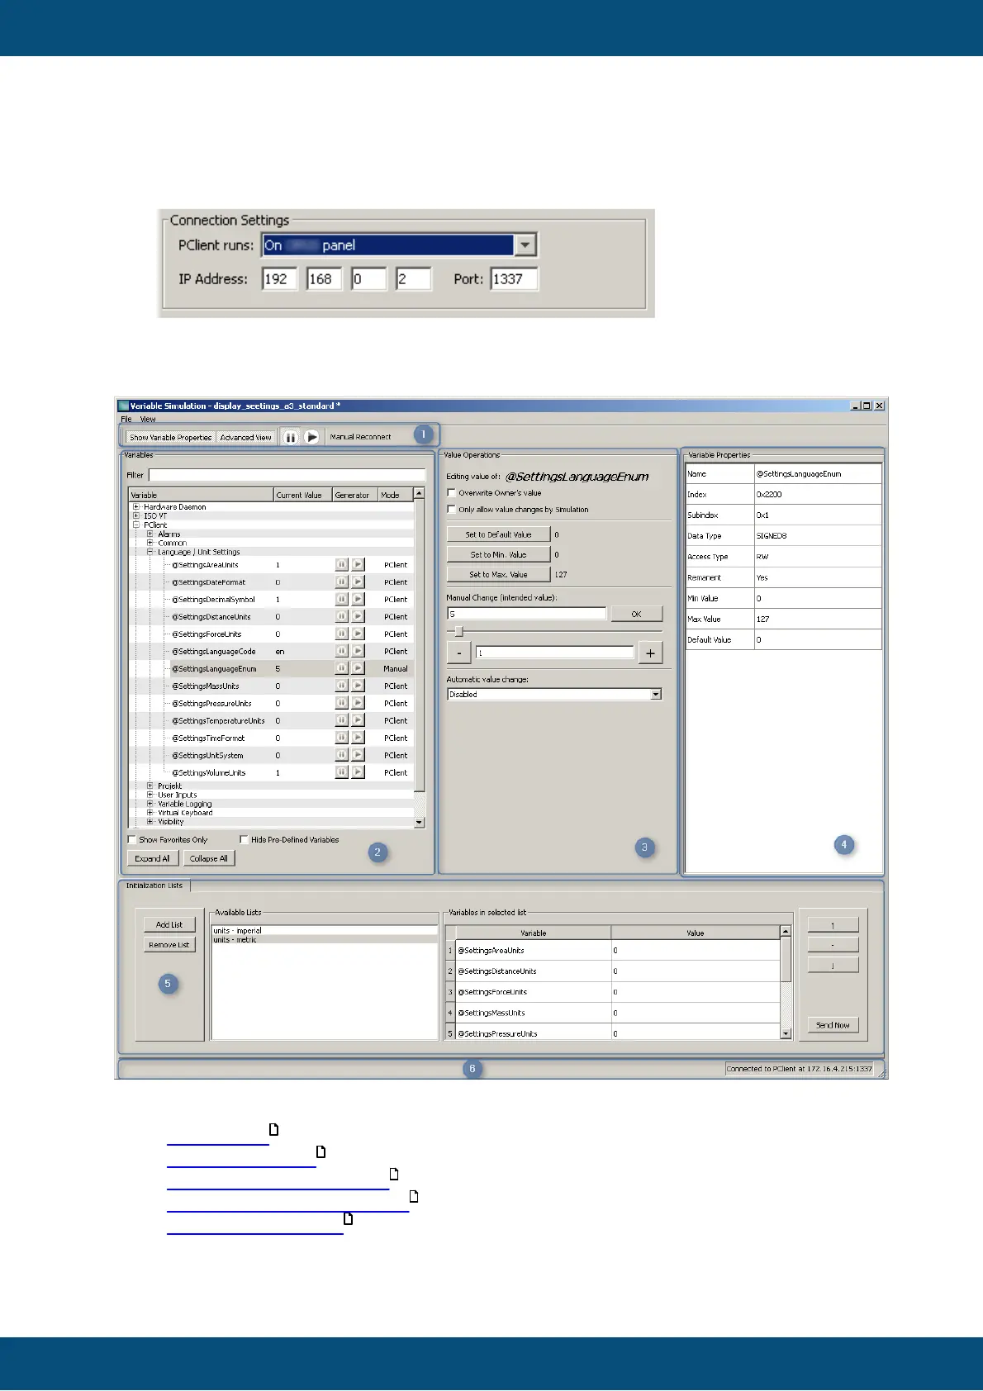Pause generator for @SettingsVolumeUnits row

coord(341,772)
